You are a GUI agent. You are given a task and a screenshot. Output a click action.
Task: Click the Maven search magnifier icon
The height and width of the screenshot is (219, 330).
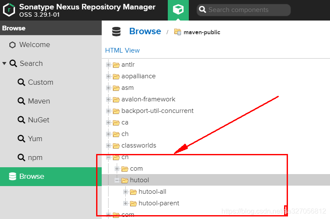(21, 101)
